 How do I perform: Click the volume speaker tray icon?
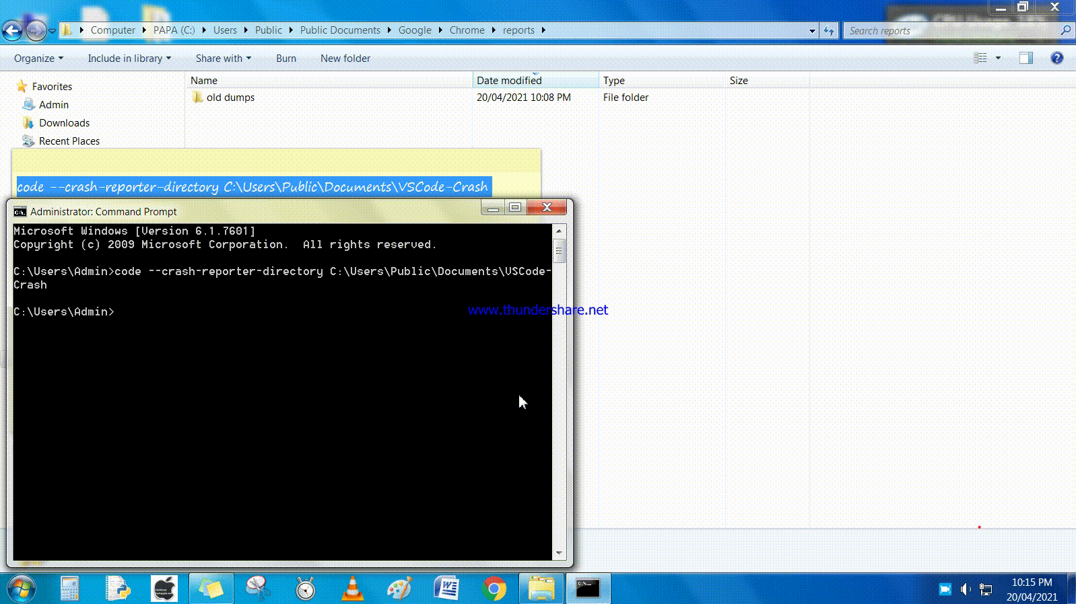(x=966, y=589)
